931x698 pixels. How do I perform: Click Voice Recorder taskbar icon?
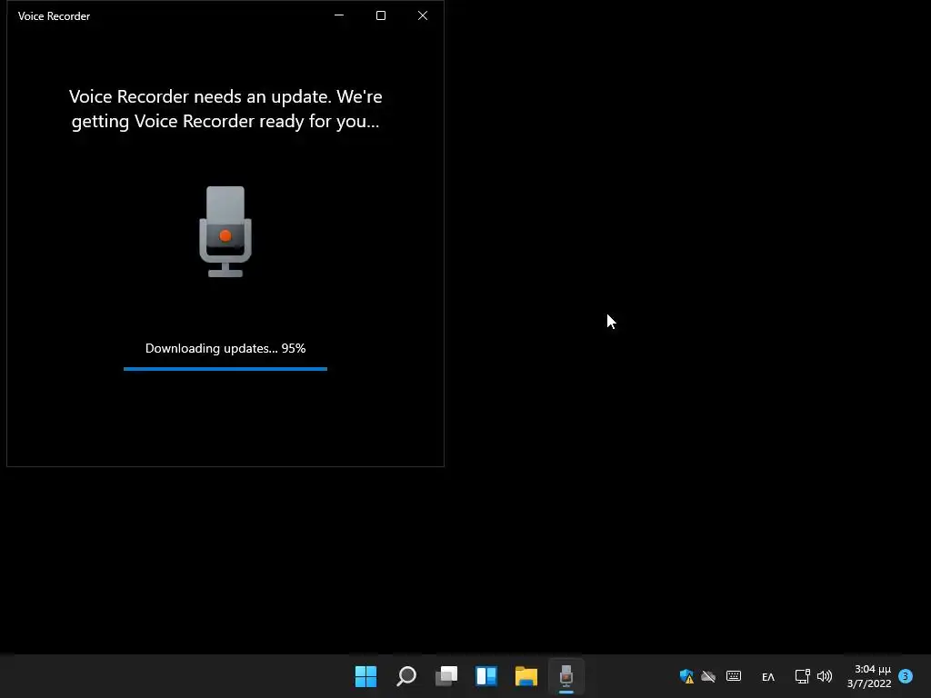click(566, 676)
